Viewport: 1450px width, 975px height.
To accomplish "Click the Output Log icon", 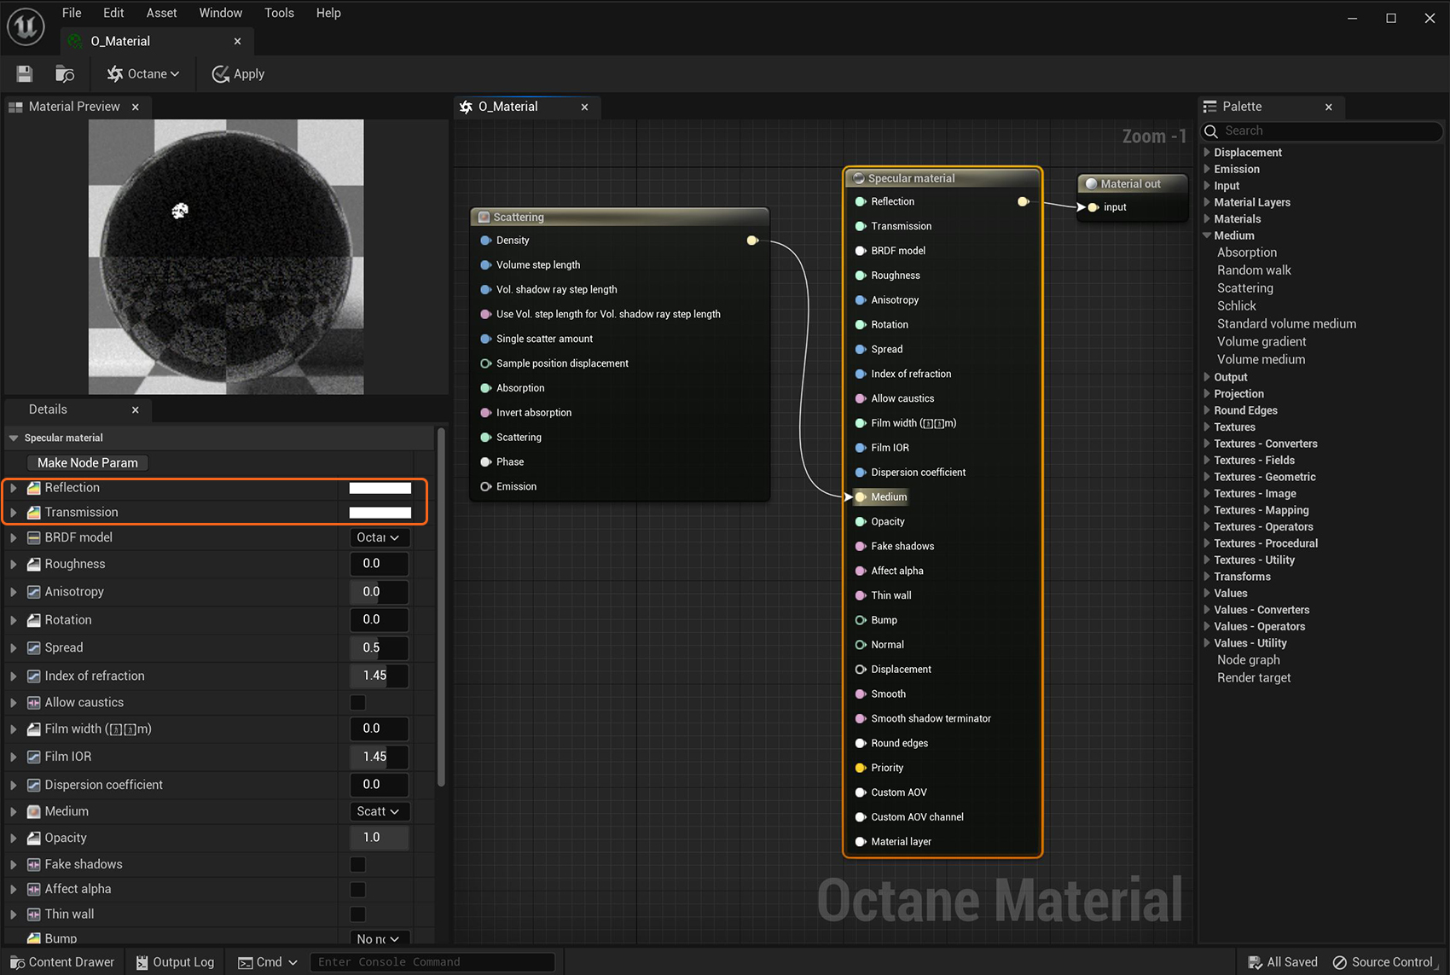I will pos(142,962).
